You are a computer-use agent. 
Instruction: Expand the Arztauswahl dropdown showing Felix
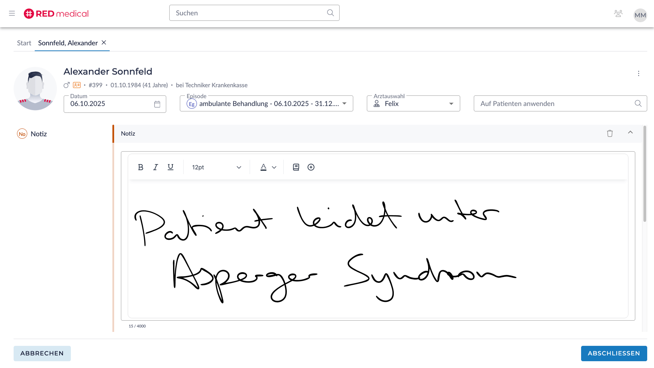click(451, 104)
